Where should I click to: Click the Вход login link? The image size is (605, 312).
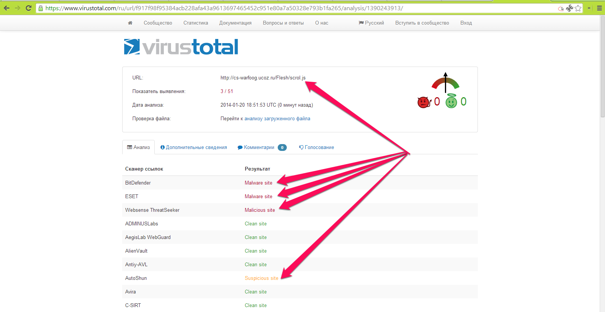[466, 23]
